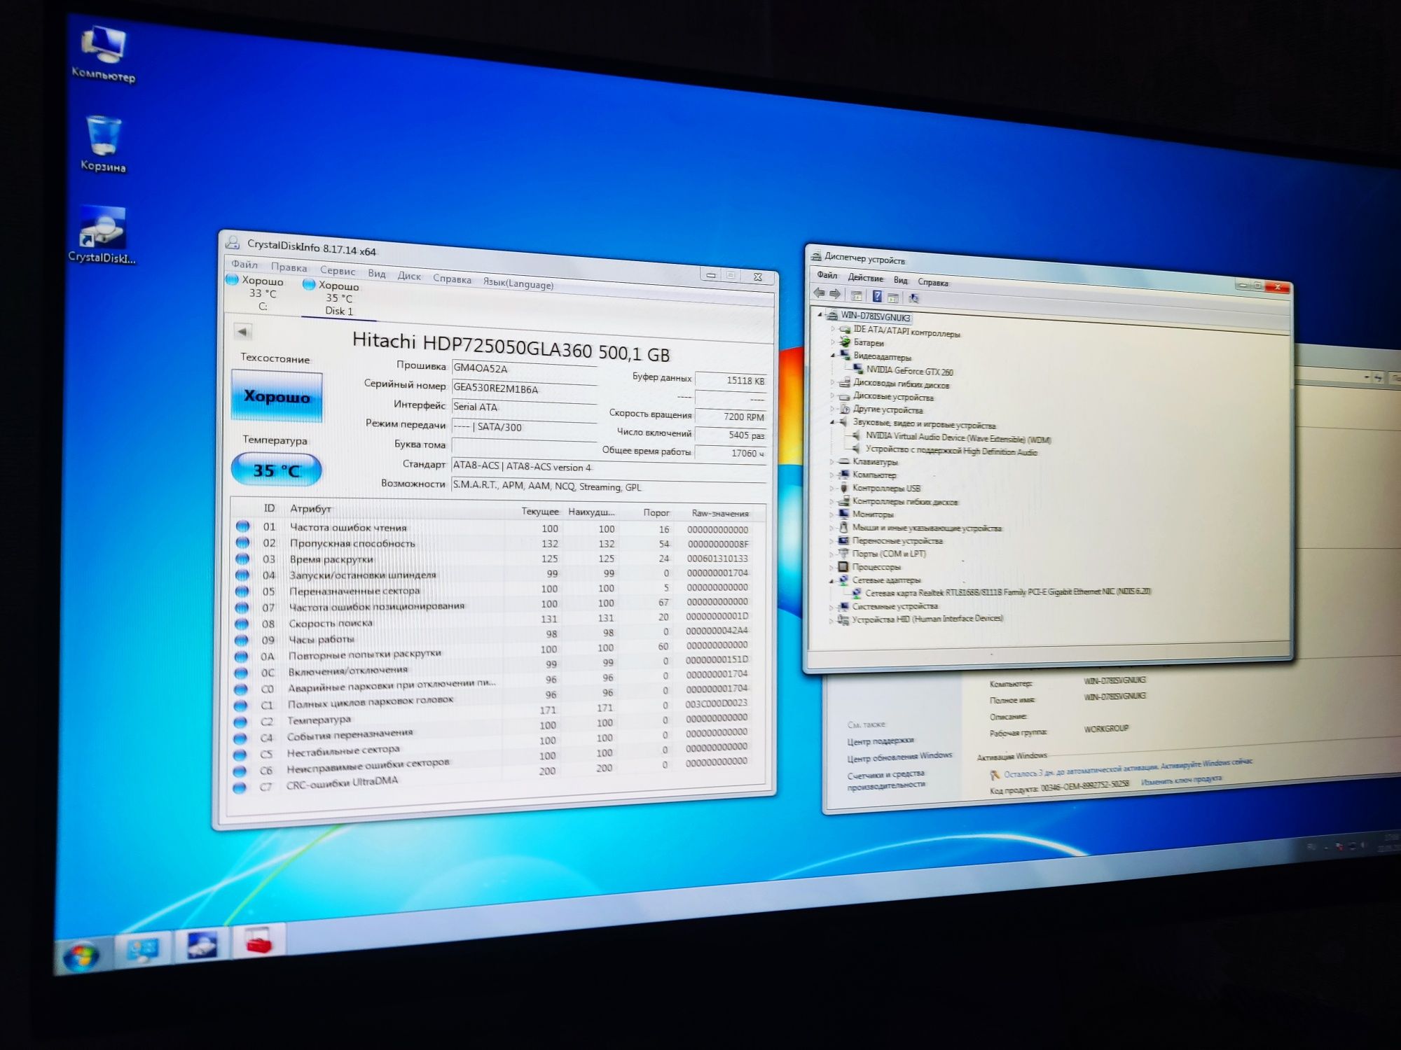This screenshot has height=1050, width=1401.
Task: Click Back arrow in Device Manager toolbar
Action: [820, 293]
